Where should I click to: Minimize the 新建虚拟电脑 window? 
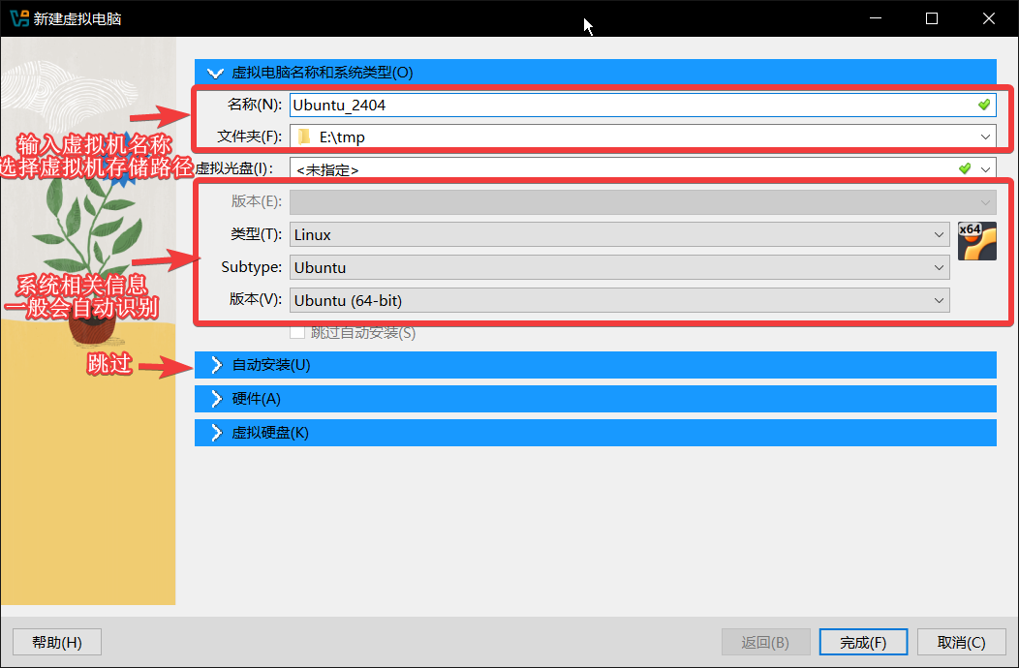(x=876, y=18)
